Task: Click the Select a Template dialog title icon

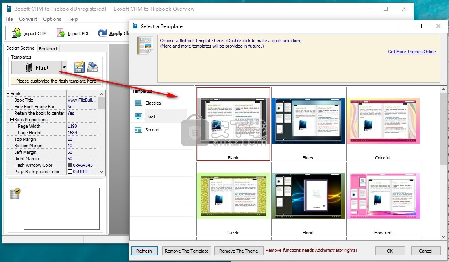Action: (x=135, y=26)
